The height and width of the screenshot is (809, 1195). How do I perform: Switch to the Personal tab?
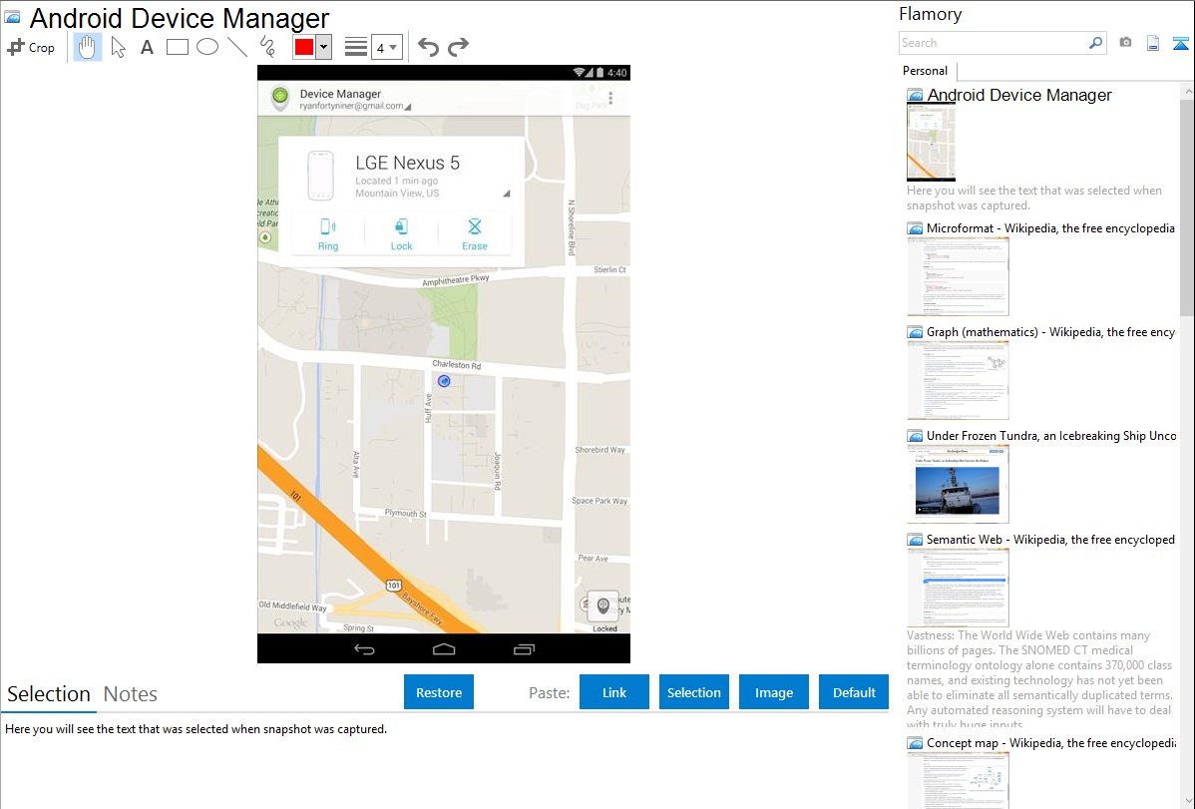[x=926, y=71]
